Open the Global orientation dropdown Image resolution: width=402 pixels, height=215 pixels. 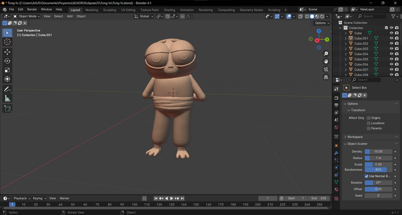(x=144, y=16)
